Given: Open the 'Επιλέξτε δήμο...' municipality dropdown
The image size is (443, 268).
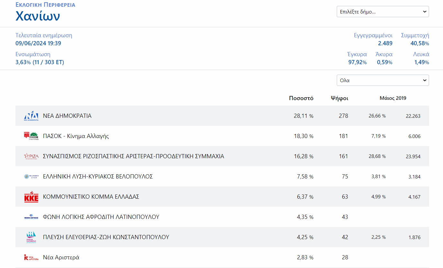Looking at the screenshot, I should pyautogui.click(x=383, y=12).
